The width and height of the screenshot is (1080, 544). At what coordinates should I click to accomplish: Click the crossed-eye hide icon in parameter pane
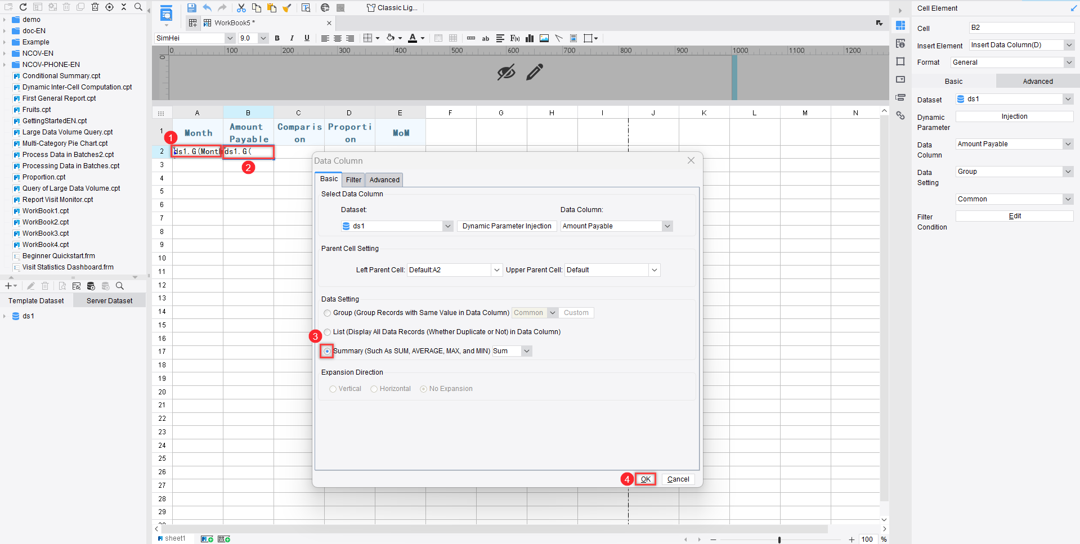click(506, 72)
